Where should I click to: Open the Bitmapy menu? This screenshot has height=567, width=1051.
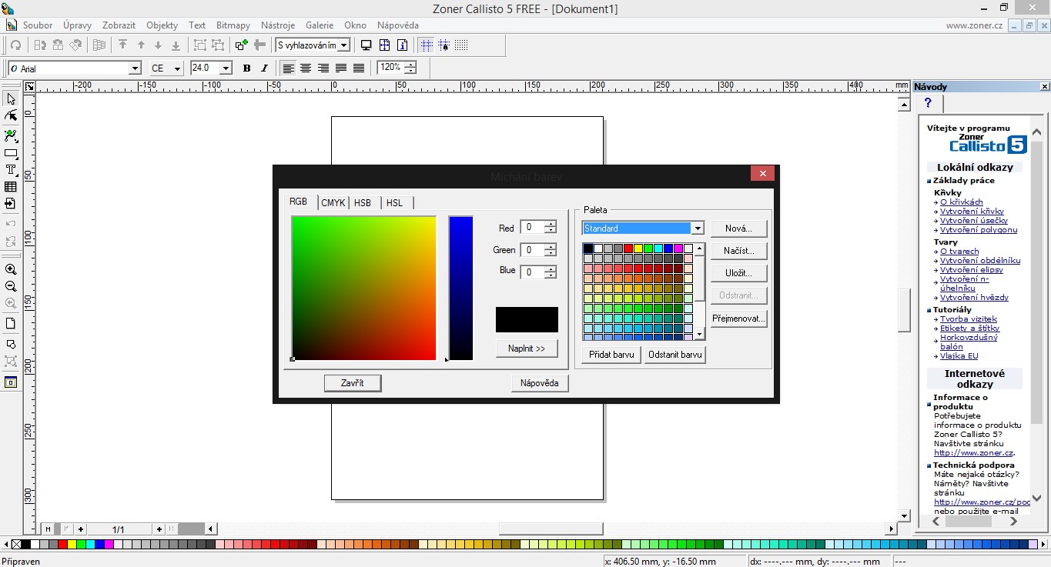[x=233, y=25]
